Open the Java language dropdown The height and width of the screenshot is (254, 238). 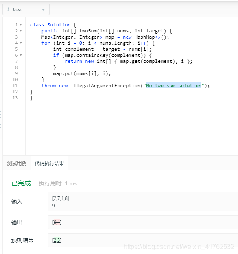click(x=26, y=10)
